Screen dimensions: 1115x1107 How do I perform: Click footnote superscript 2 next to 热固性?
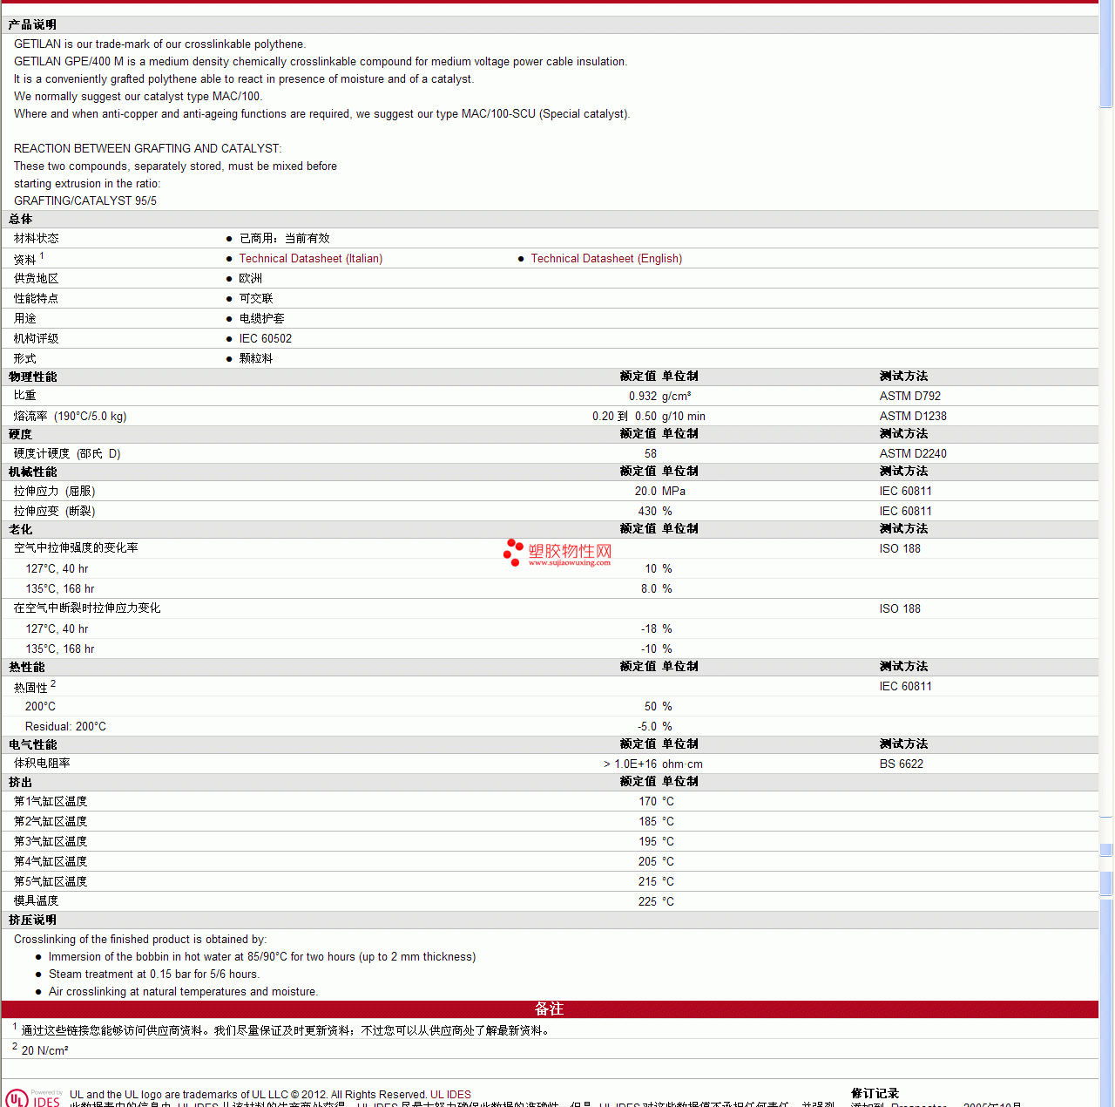[53, 684]
